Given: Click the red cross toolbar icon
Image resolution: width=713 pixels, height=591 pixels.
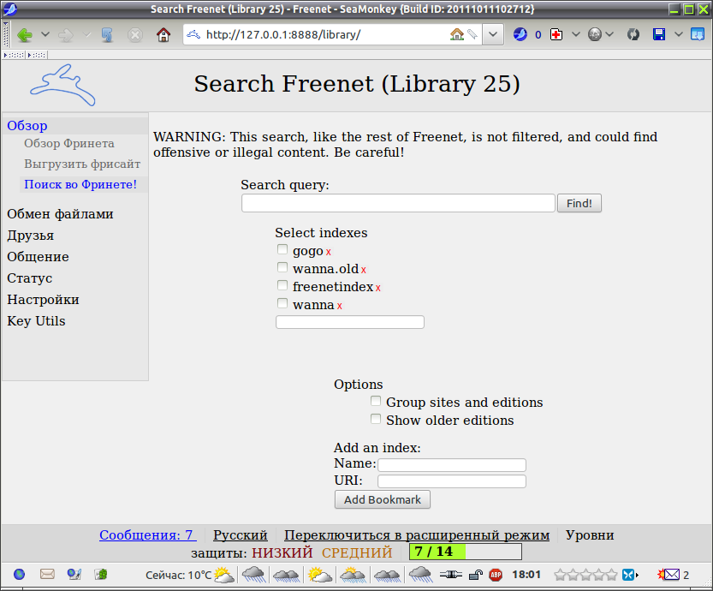Looking at the screenshot, I should [x=556, y=34].
